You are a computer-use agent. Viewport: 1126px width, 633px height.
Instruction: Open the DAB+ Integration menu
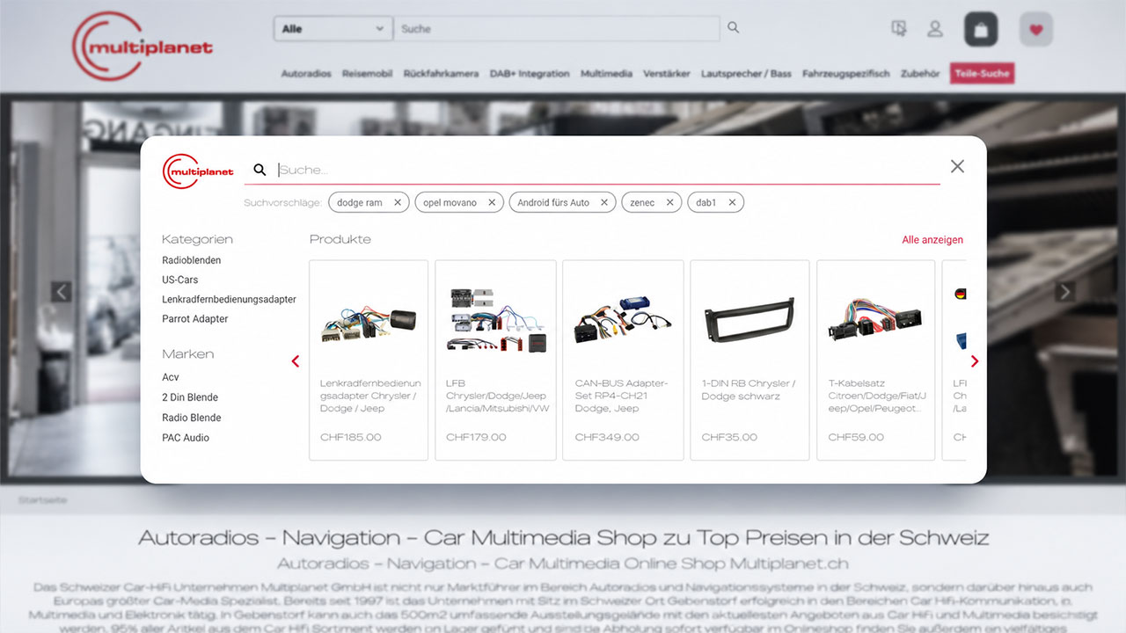[530, 74]
